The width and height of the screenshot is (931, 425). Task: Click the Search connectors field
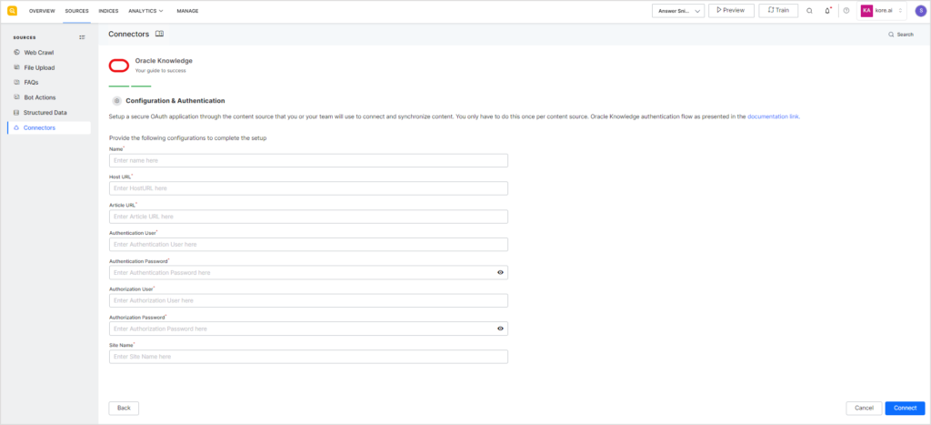click(x=901, y=35)
